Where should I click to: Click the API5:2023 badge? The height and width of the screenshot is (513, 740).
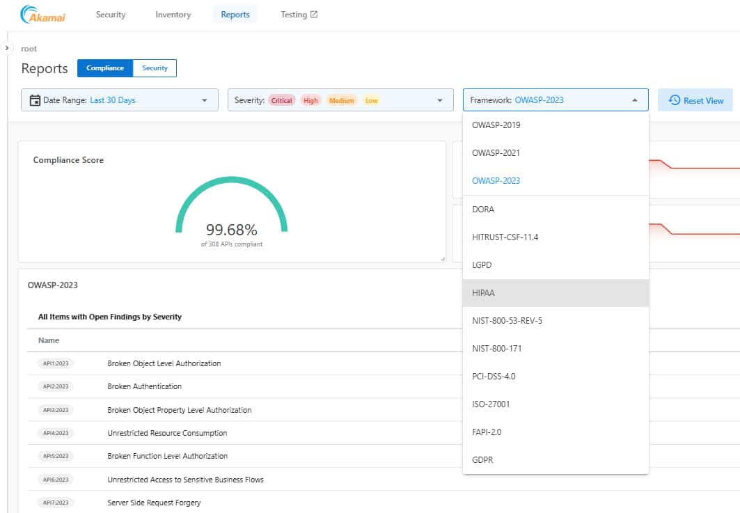click(x=56, y=456)
